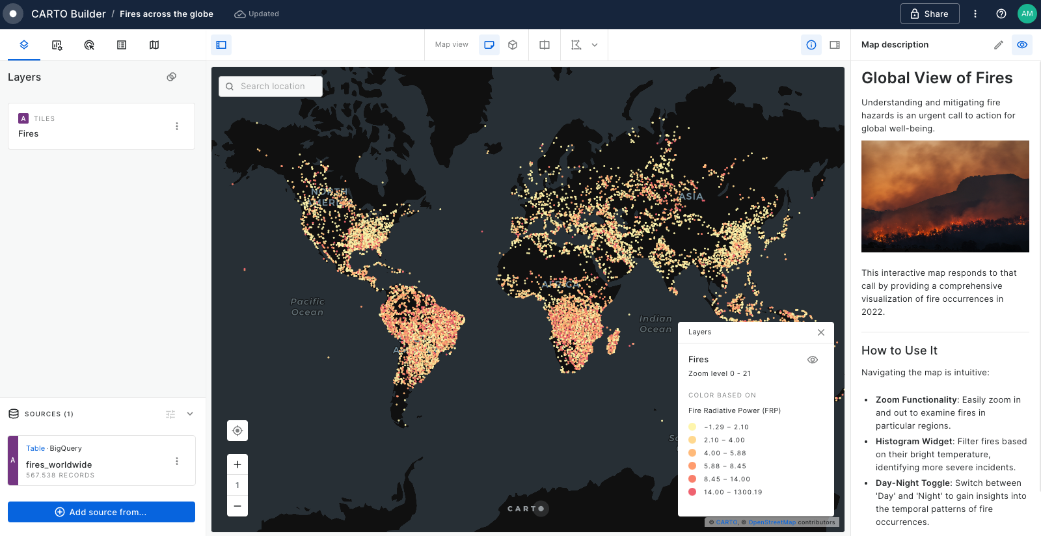Screen dimensions: 1041x536
Task: Edit the map description with pencil
Action: tap(999, 45)
